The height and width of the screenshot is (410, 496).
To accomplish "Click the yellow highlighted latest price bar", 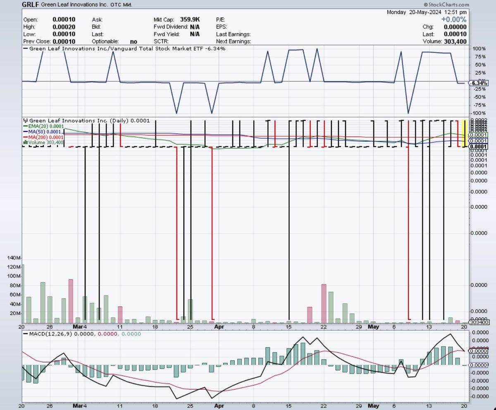I will click(x=465, y=133).
